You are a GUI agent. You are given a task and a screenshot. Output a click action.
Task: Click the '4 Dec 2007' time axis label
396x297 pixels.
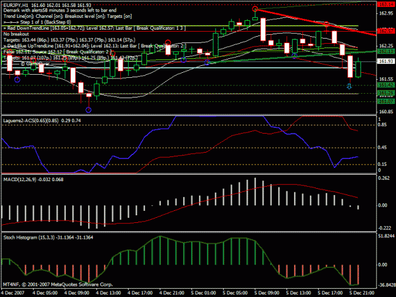tap(13, 293)
